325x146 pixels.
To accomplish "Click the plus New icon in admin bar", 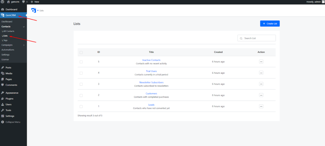I will (x=32, y=2).
